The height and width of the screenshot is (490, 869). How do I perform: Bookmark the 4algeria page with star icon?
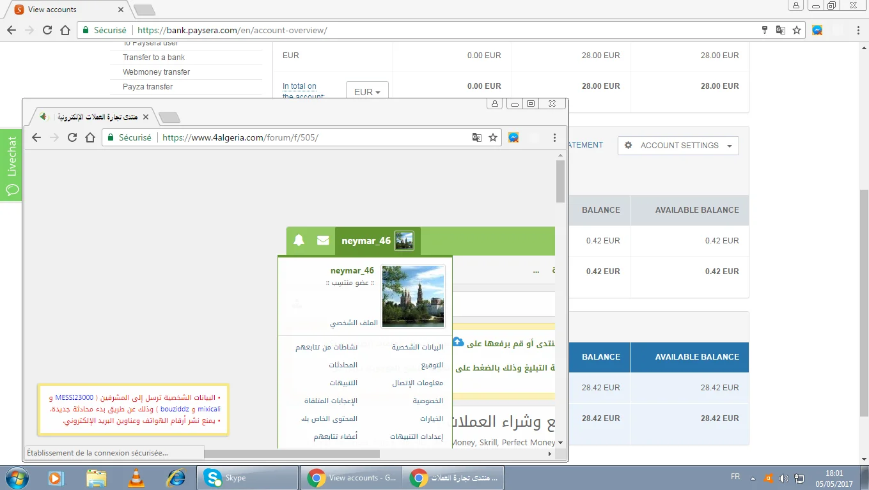pos(493,137)
